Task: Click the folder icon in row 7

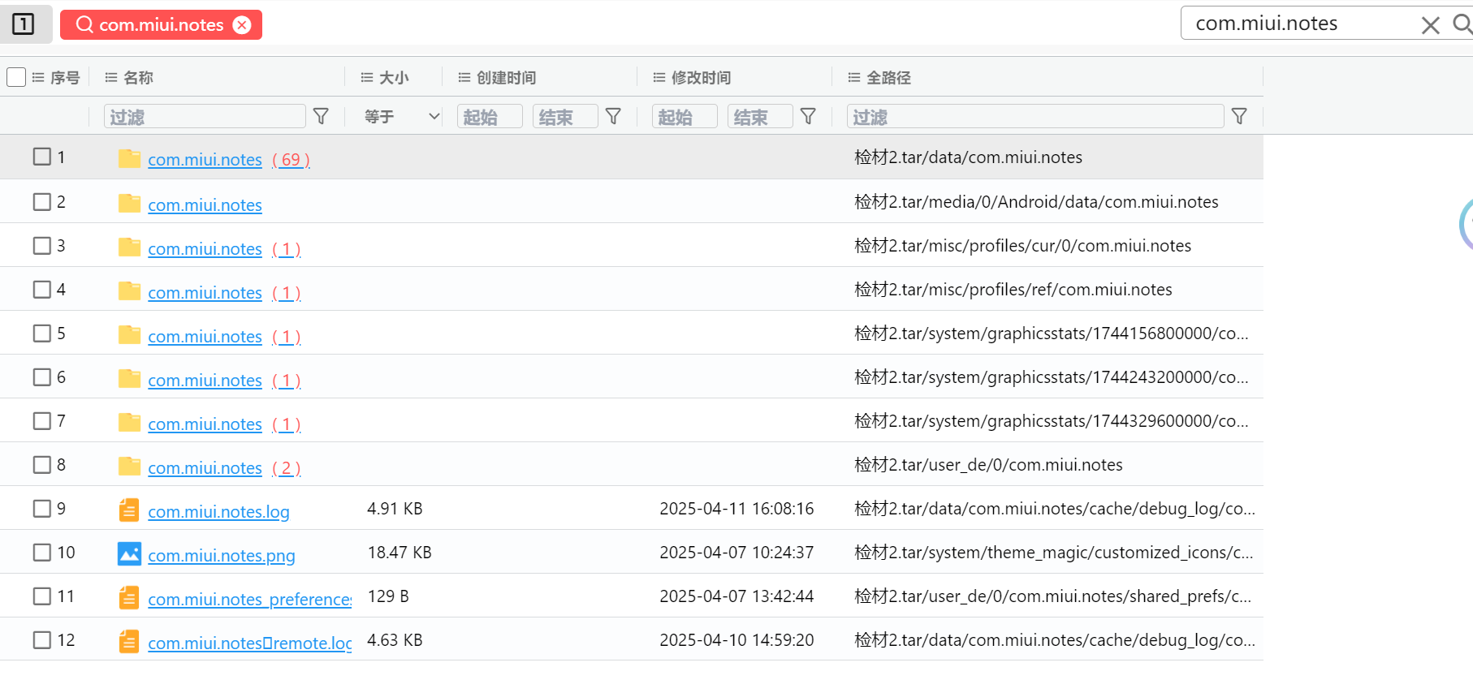Action: point(129,422)
